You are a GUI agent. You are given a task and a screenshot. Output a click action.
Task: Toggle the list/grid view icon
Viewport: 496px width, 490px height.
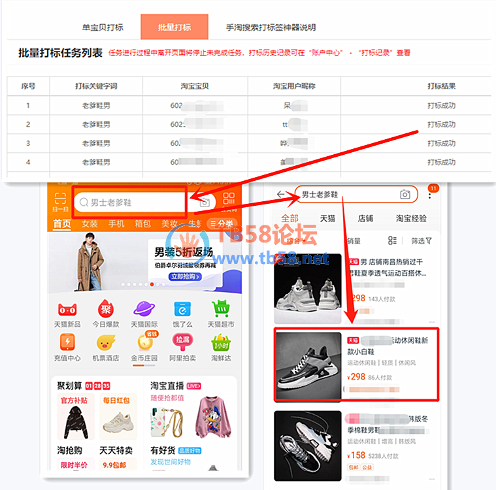click(x=392, y=240)
